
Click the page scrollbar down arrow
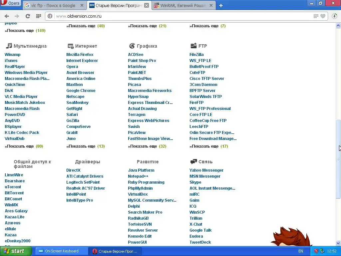click(338, 243)
